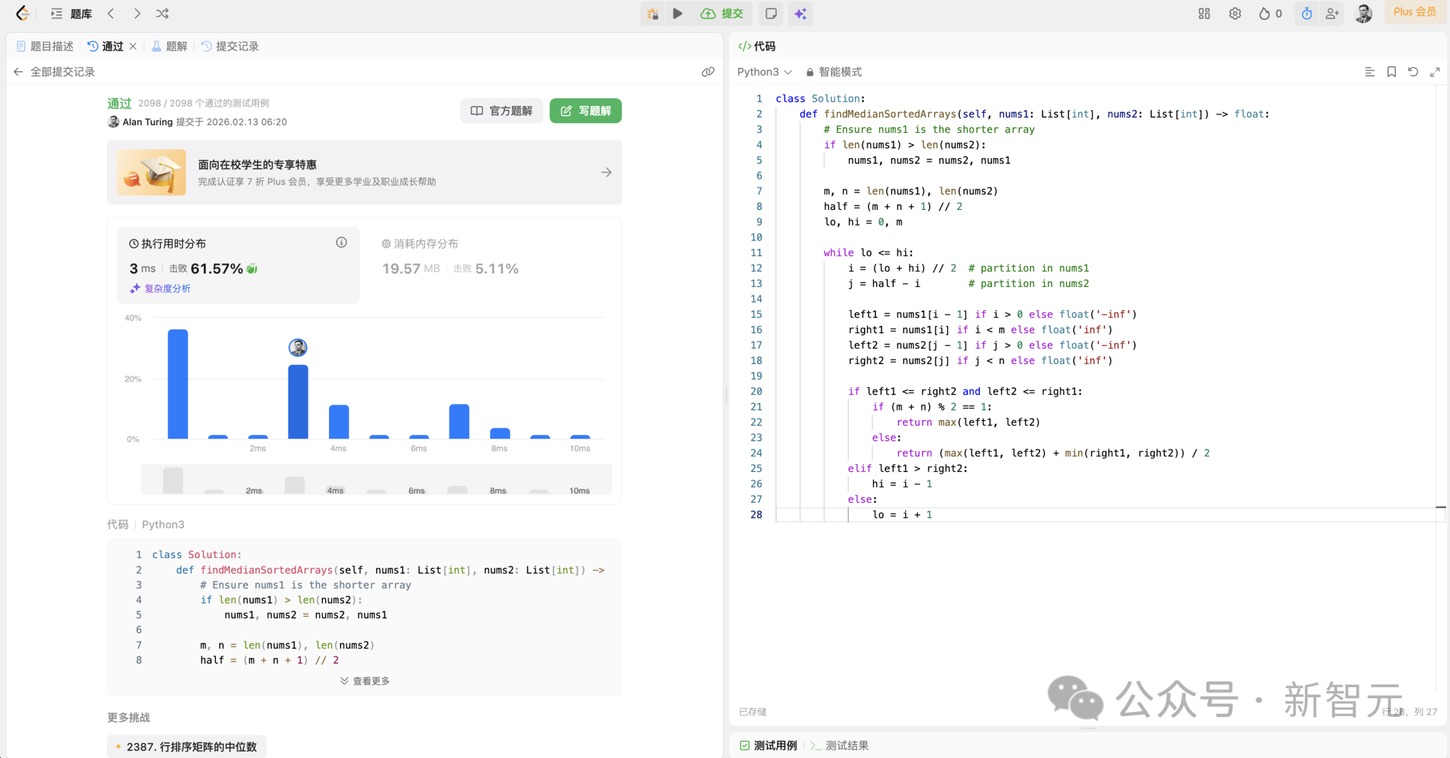The image size is (1450, 758).
Task: Click the runtime distribution range slider strip
Action: coord(376,480)
